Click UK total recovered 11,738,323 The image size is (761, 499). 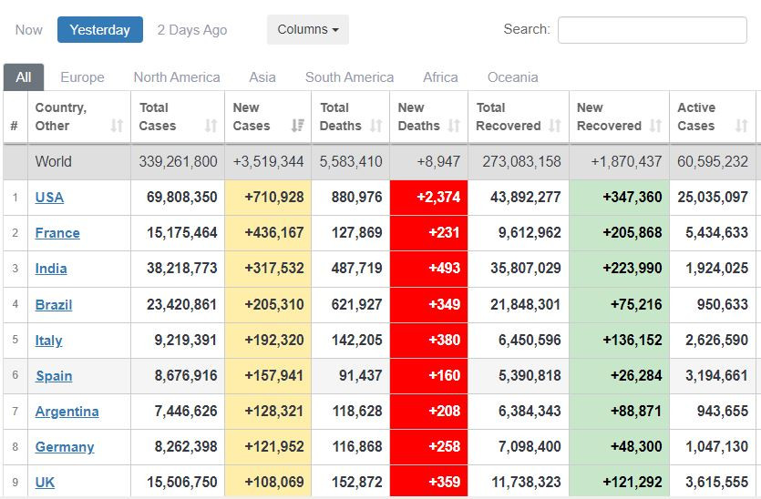coord(526,482)
